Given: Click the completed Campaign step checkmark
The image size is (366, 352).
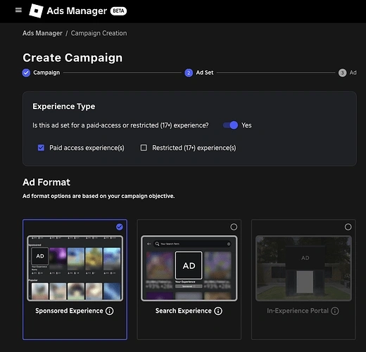Looking at the screenshot, I should (x=26, y=73).
